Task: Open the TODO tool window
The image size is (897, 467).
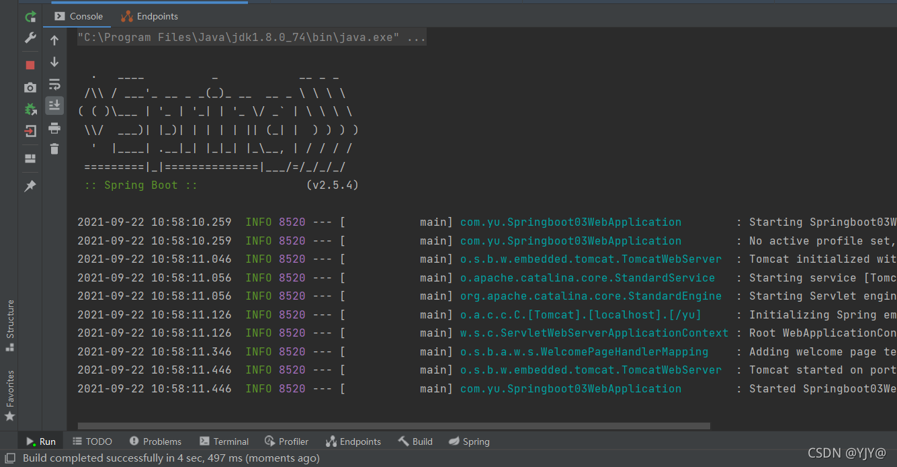Action: click(91, 441)
